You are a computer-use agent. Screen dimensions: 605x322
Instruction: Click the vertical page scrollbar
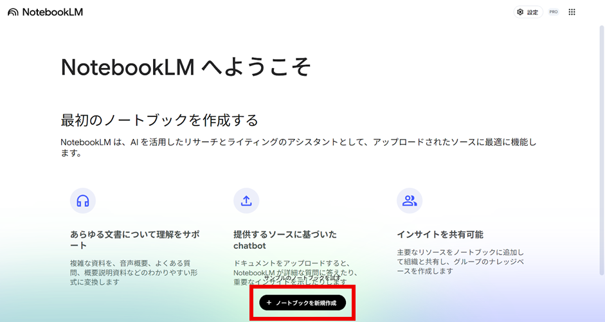point(602,150)
